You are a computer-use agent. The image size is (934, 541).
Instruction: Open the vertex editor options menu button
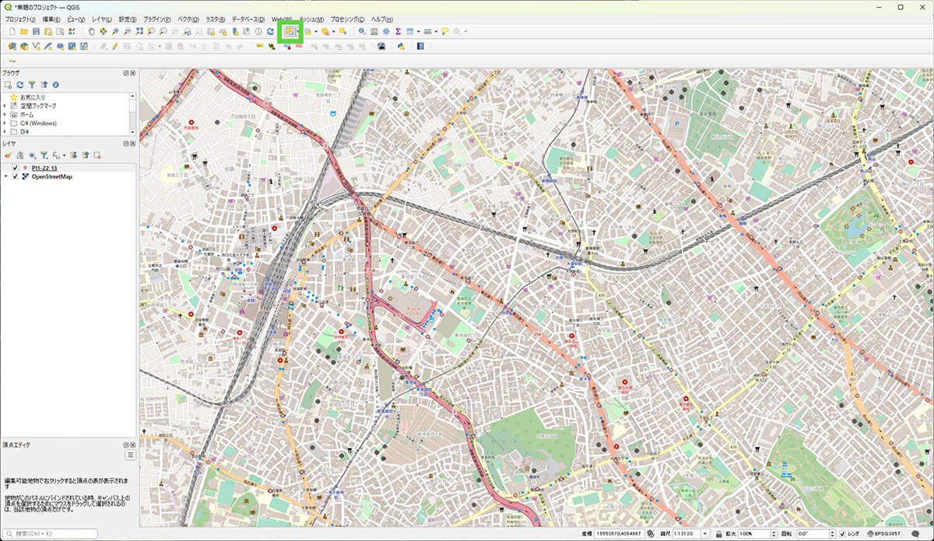point(131,455)
